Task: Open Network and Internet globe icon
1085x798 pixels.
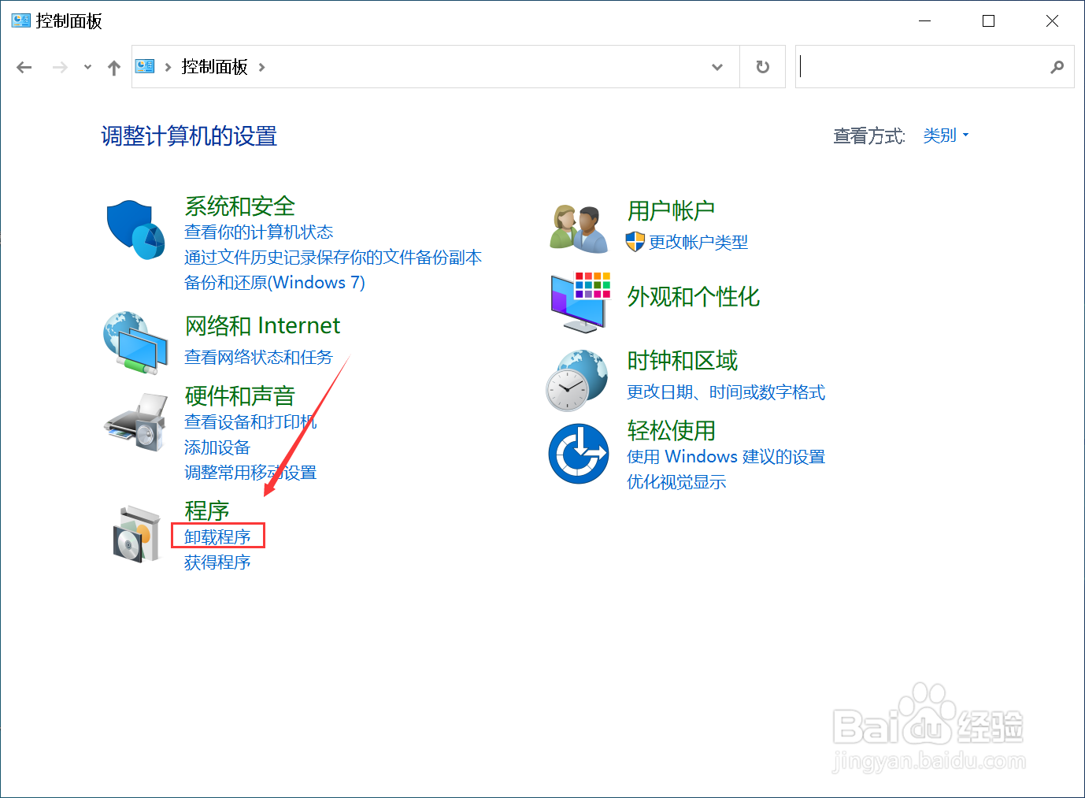Action: [x=135, y=343]
